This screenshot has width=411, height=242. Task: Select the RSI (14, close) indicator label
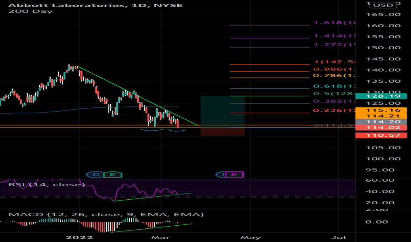[47, 184]
